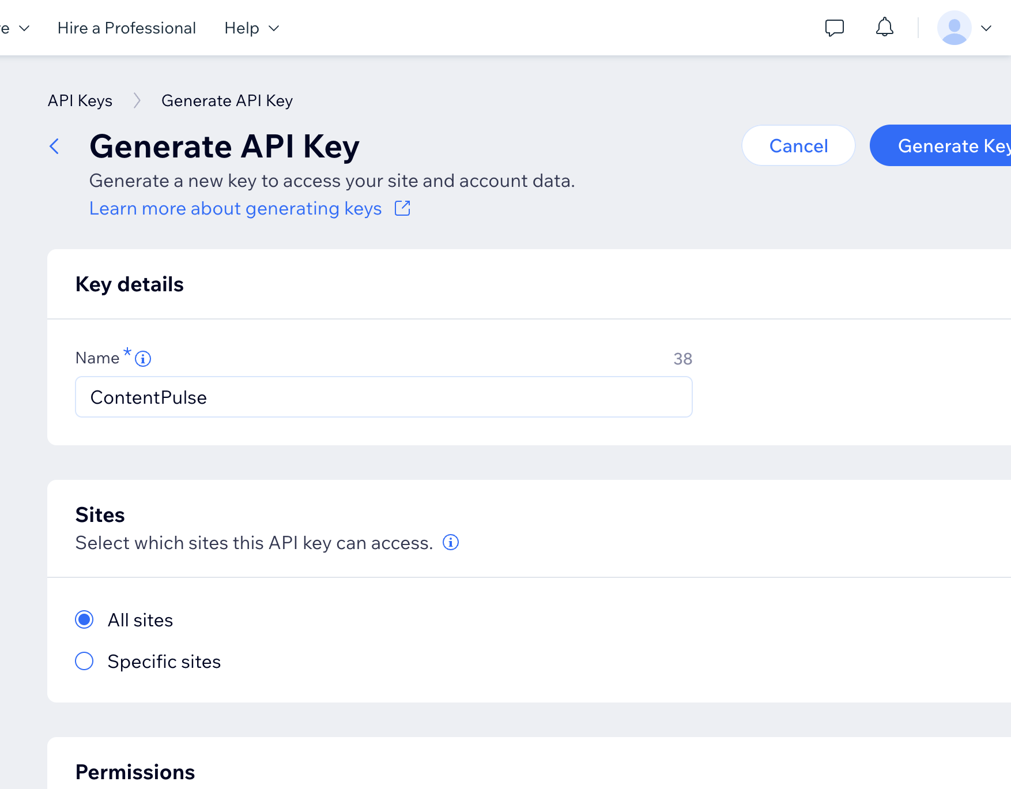Click the Sites section heading
1011x789 pixels.
(100, 514)
